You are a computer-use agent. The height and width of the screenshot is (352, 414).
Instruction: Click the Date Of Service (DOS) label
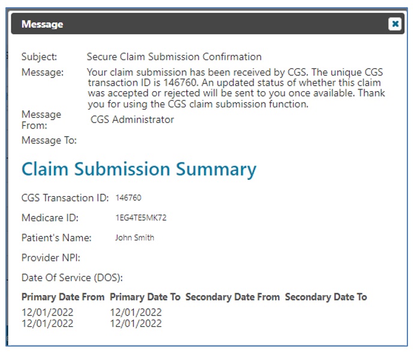click(72, 278)
